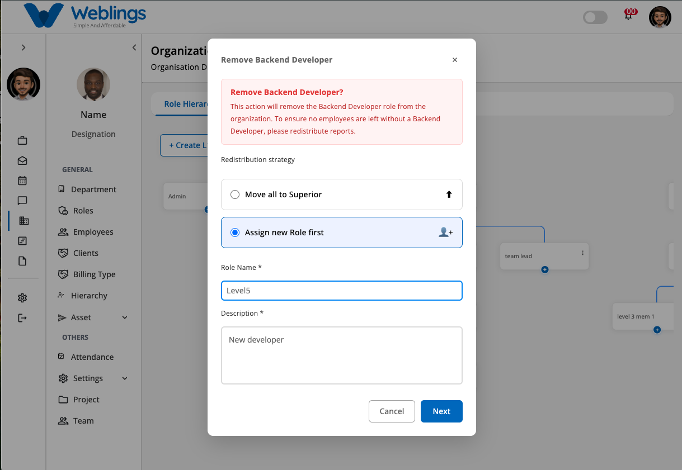Expand the Settings submenu chevron
Screen dimensions: 682x470
pos(125,378)
